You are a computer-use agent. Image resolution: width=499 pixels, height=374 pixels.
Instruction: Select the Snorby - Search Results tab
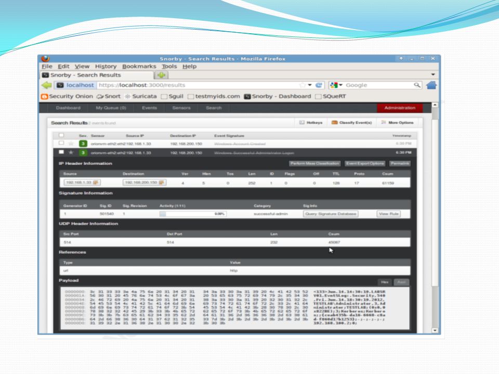coord(97,75)
